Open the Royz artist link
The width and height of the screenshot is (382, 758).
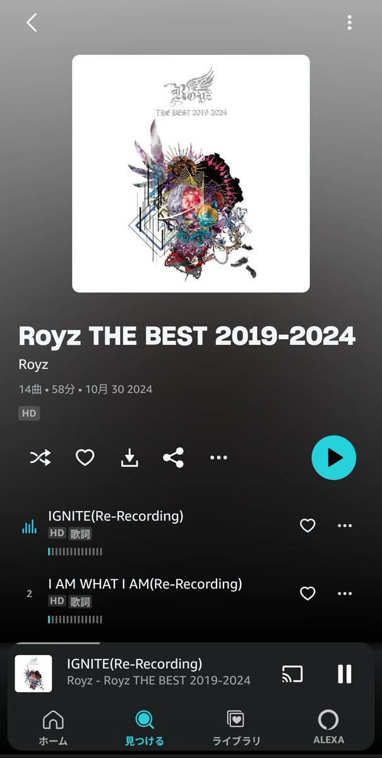33,364
